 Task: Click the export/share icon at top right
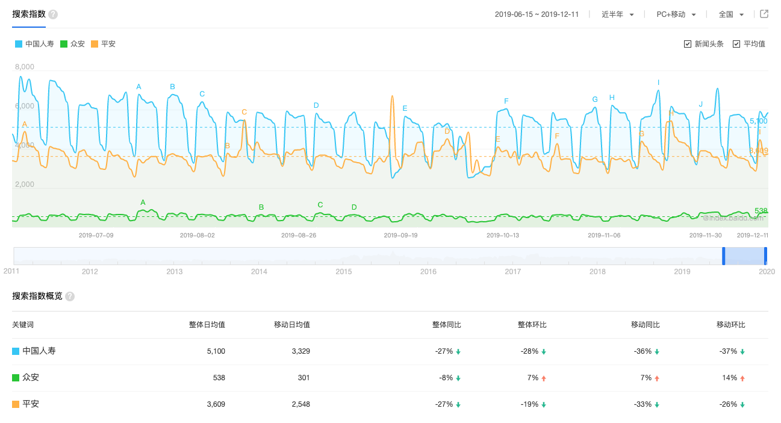[x=764, y=14]
